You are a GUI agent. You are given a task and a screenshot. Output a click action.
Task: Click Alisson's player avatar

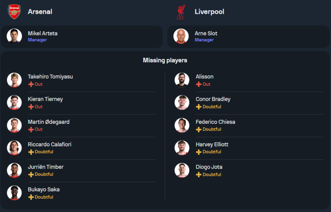click(182, 80)
